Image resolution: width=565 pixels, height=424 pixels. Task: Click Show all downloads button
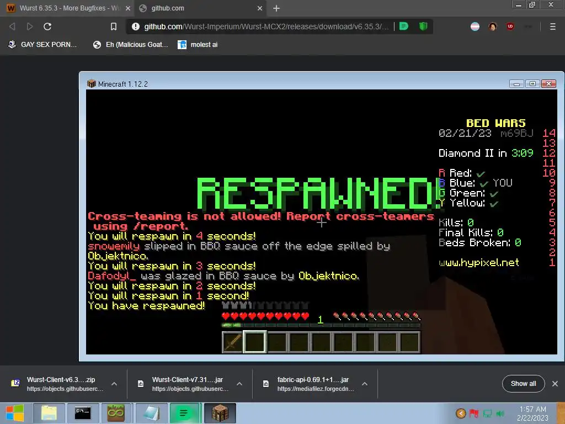coord(523,384)
